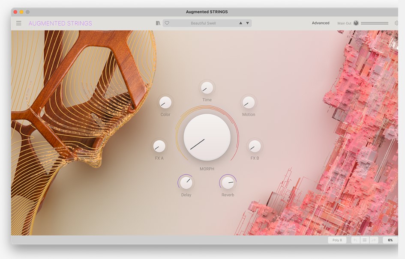Click the large Morph knob

(207, 137)
